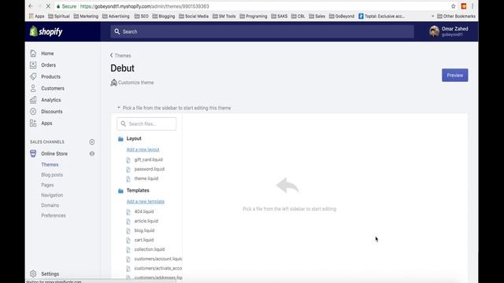
Task: Click the browser back arrow
Action: tap(31, 6)
